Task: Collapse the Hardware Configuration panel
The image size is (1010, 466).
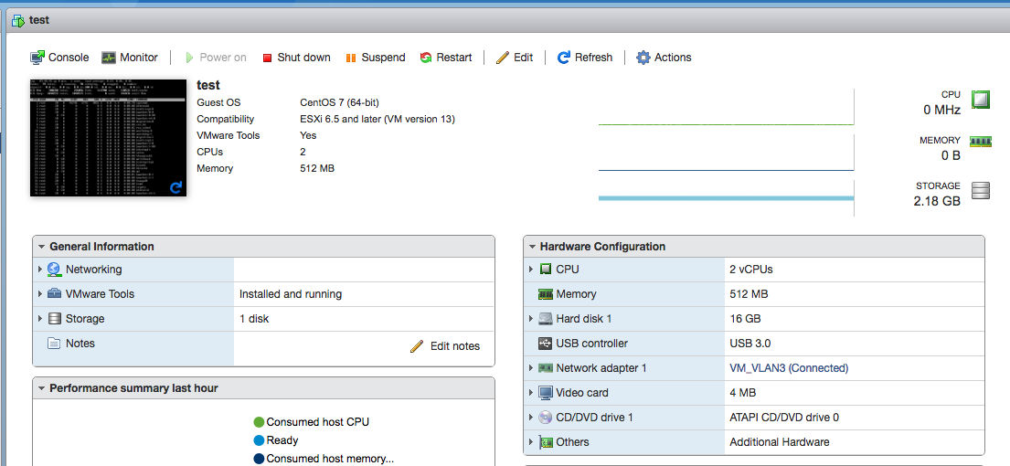Action: point(532,247)
